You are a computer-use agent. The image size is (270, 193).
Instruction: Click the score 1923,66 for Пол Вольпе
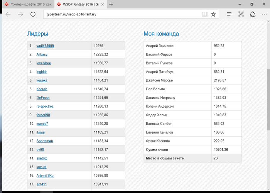(220, 89)
